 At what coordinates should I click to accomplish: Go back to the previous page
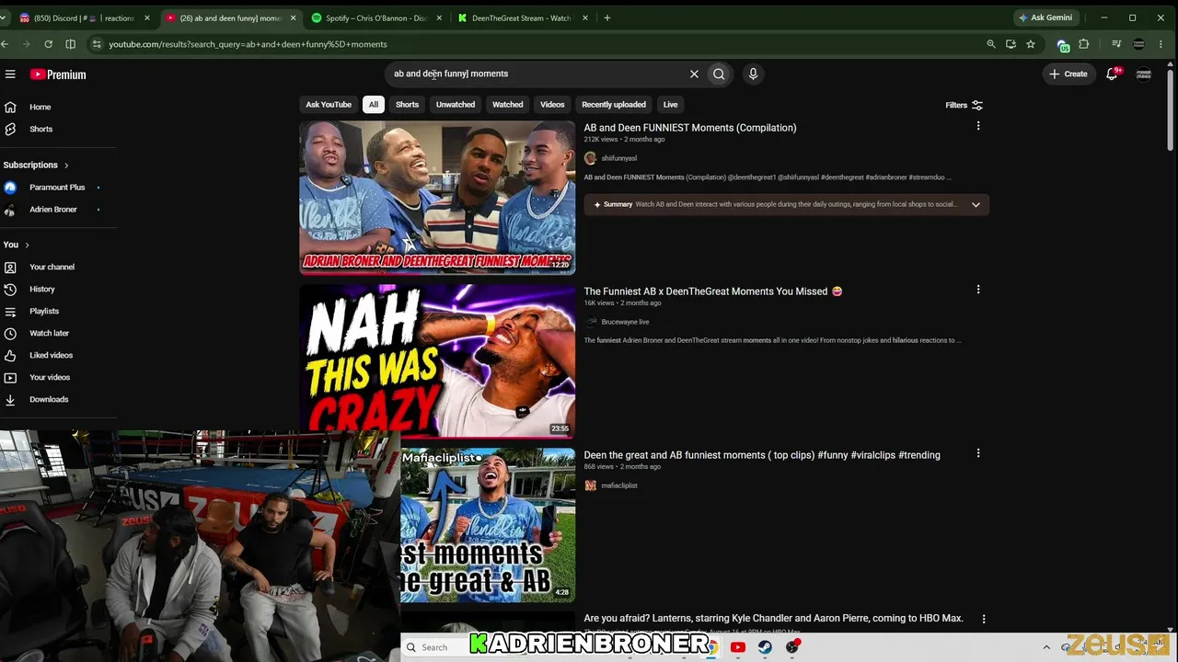(5, 44)
